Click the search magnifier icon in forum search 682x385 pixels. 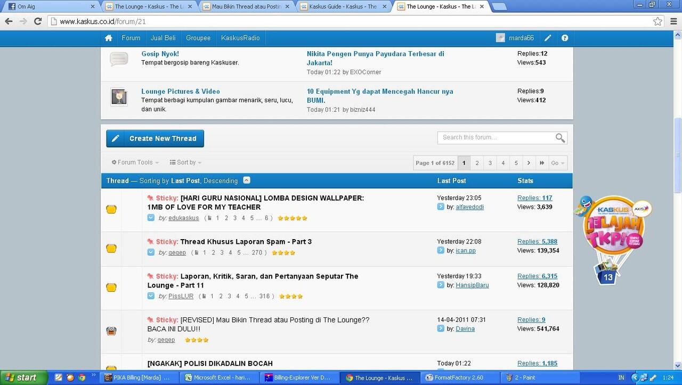(560, 138)
